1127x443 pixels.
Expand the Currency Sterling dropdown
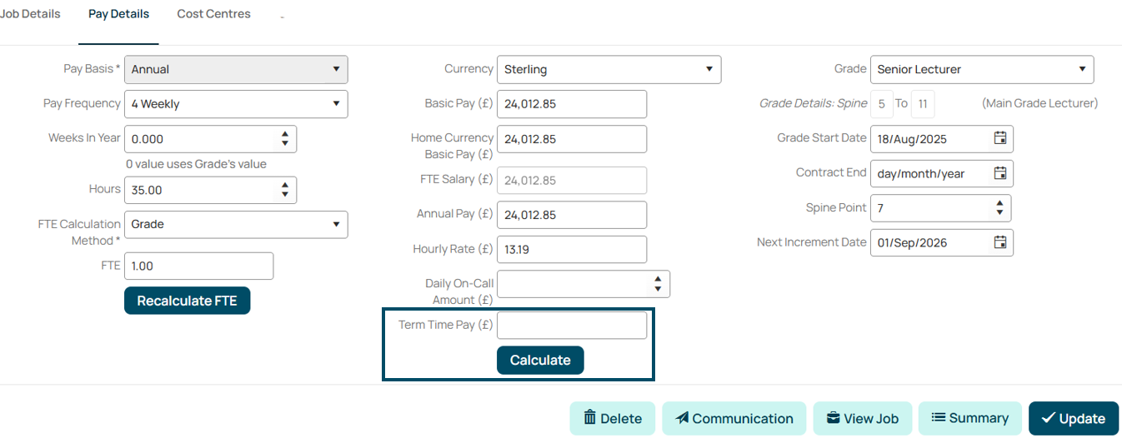(x=609, y=69)
